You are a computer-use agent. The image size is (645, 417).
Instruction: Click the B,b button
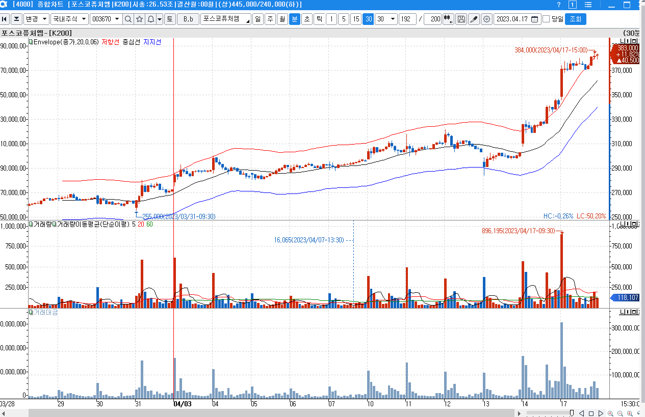188,19
